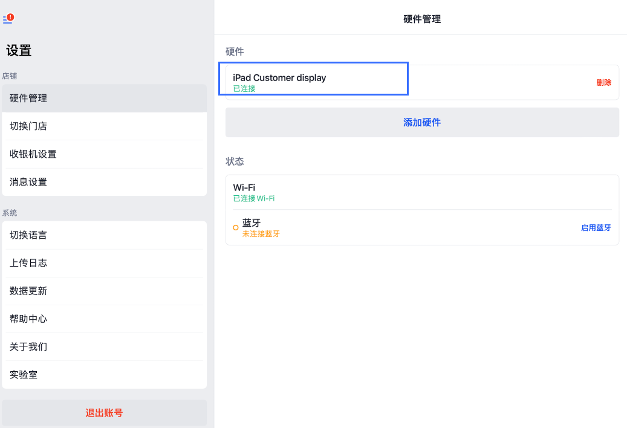Click the 退出账号 logout button
This screenshot has width=627, height=428.
105,413
